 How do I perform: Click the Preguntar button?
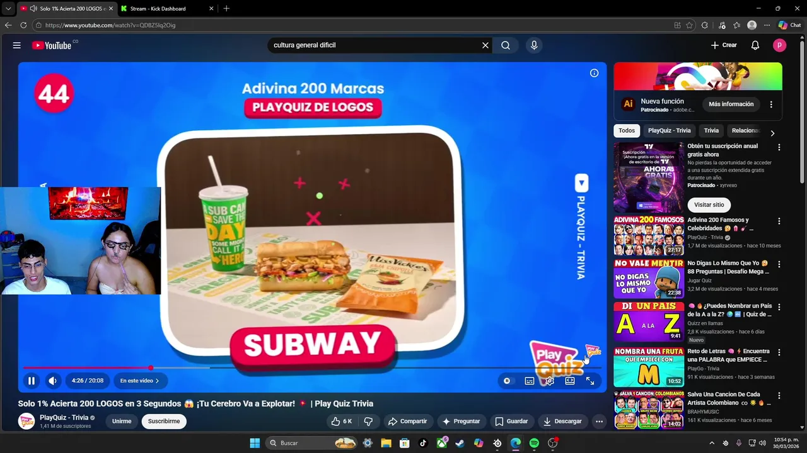[462, 422]
